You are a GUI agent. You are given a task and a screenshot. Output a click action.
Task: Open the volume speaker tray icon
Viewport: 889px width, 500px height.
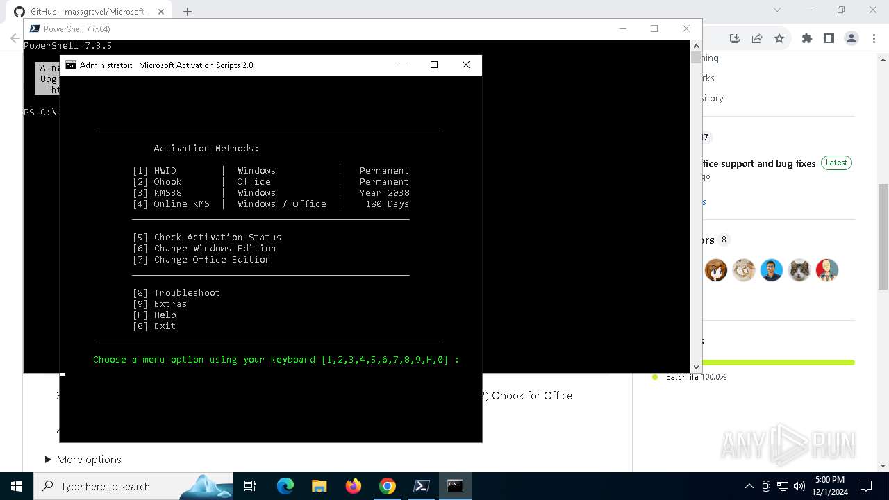[799, 486]
